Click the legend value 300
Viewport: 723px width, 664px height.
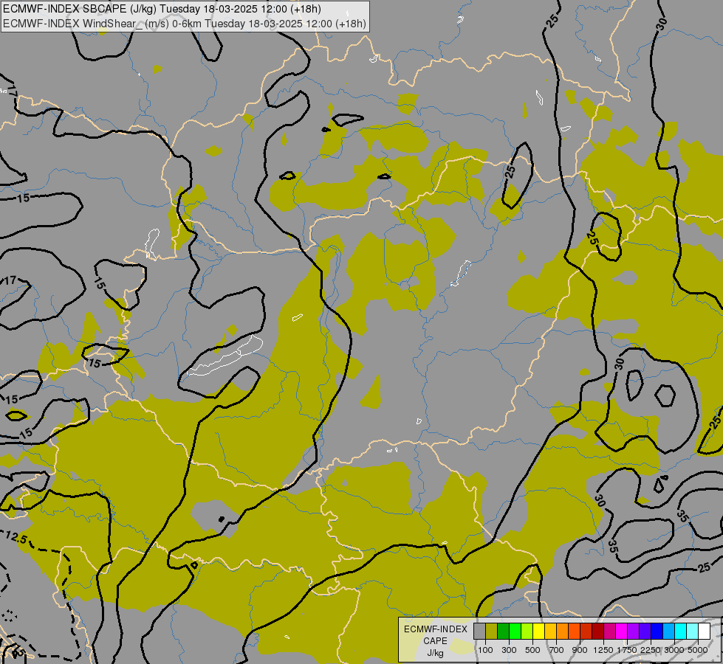509,650
